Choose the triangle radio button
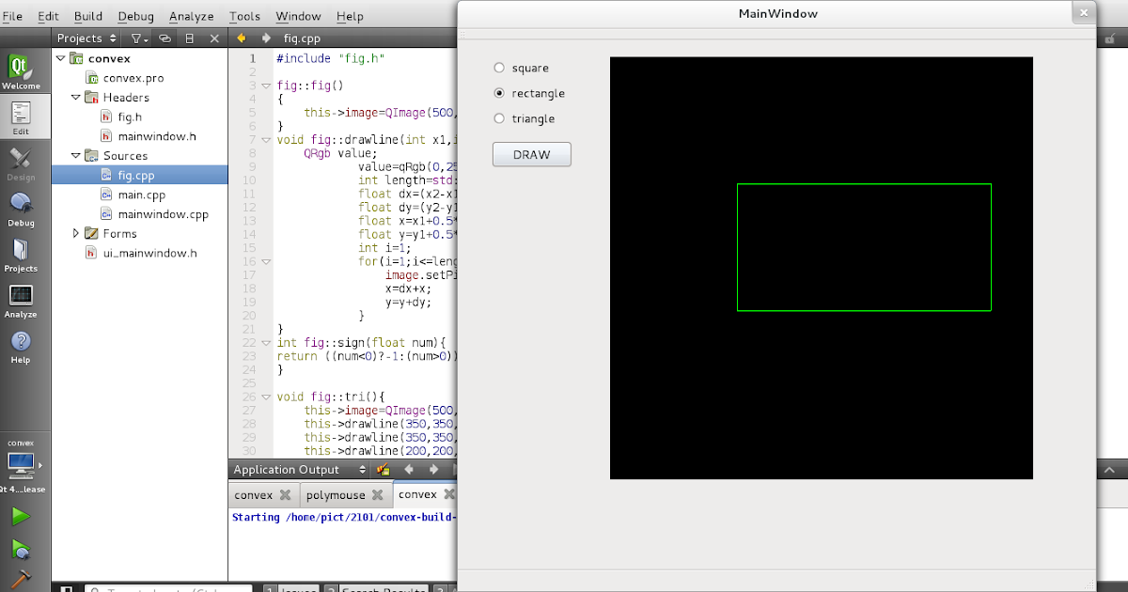Viewport: 1128px width, 592px height. click(x=499, y=118)
